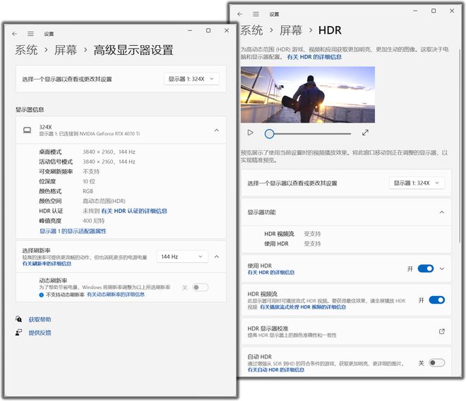466x401 pixels.
Task: Open the 144 Hz refresh rate dropdown
Action: (181, 257)
